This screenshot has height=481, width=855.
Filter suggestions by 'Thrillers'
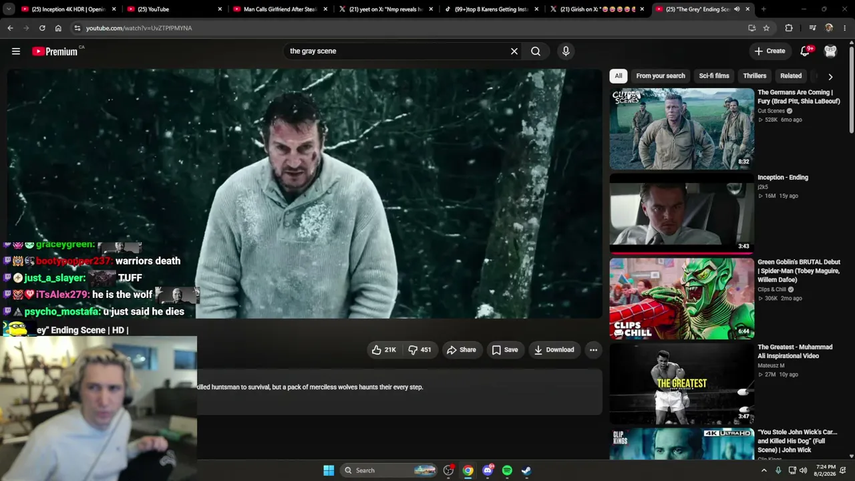(x=755, y=76)
